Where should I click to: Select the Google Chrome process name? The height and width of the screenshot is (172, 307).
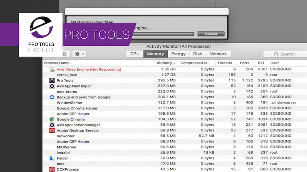tap(71, 119)
